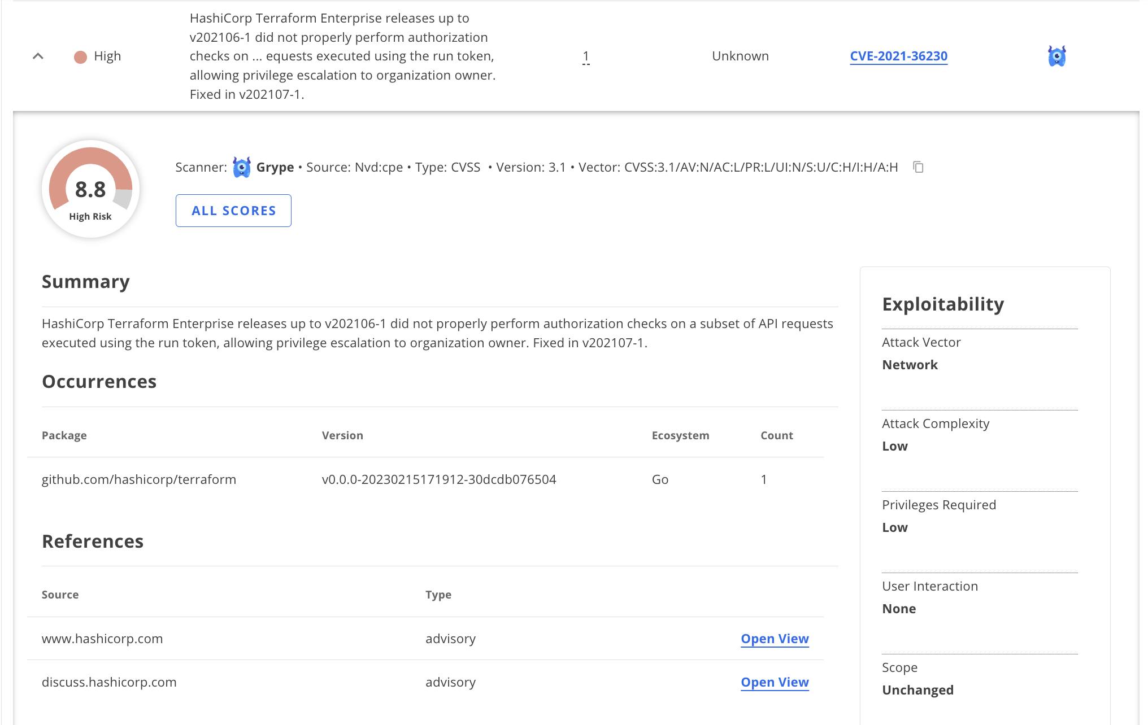This screenshot has height=725, width=1148.
Task: Open View for discuss.hashicorp.com advisory
Action: click(775, 682)
